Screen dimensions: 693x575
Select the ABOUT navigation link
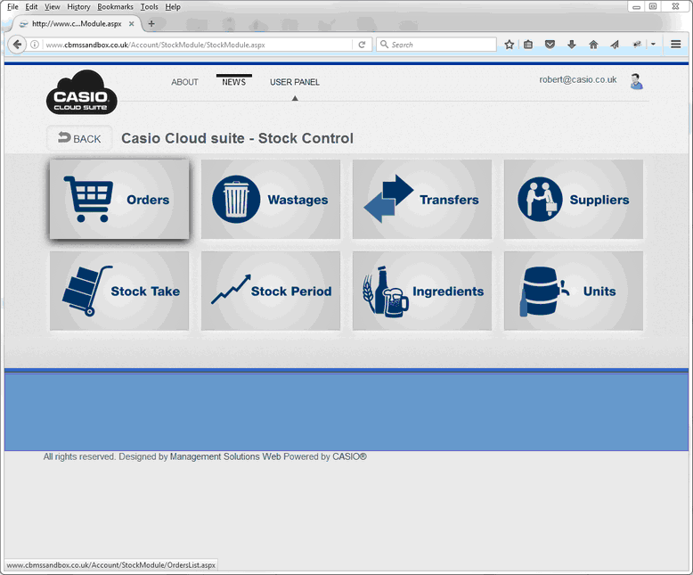click(x=184, y=82)
